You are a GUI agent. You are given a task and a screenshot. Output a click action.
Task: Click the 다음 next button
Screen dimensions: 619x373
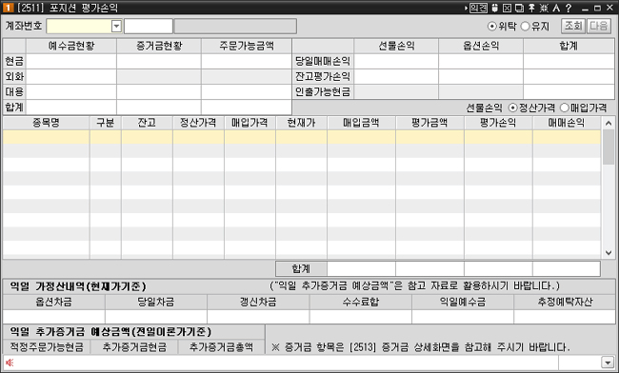point(598,26)
